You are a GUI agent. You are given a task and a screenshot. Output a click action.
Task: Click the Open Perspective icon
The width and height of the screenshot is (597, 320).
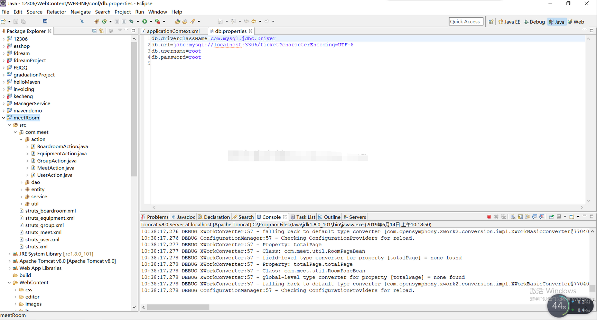[491, 22]
